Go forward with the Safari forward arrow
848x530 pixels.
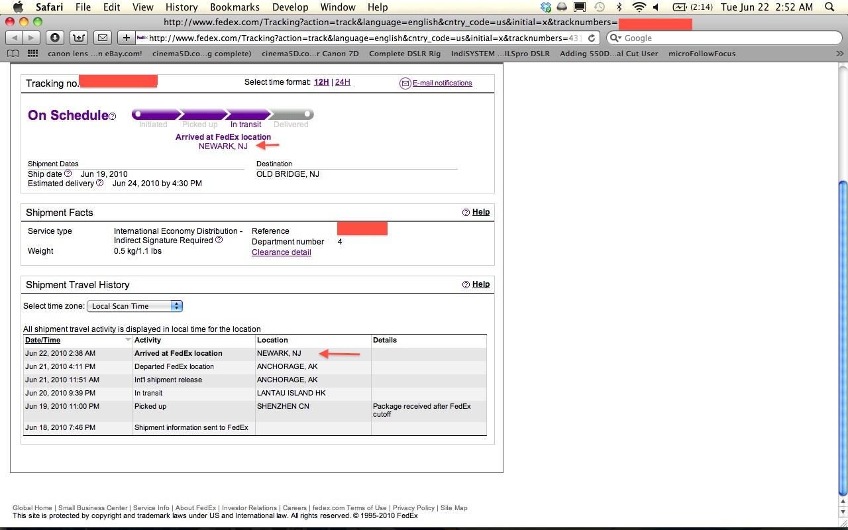32,38
